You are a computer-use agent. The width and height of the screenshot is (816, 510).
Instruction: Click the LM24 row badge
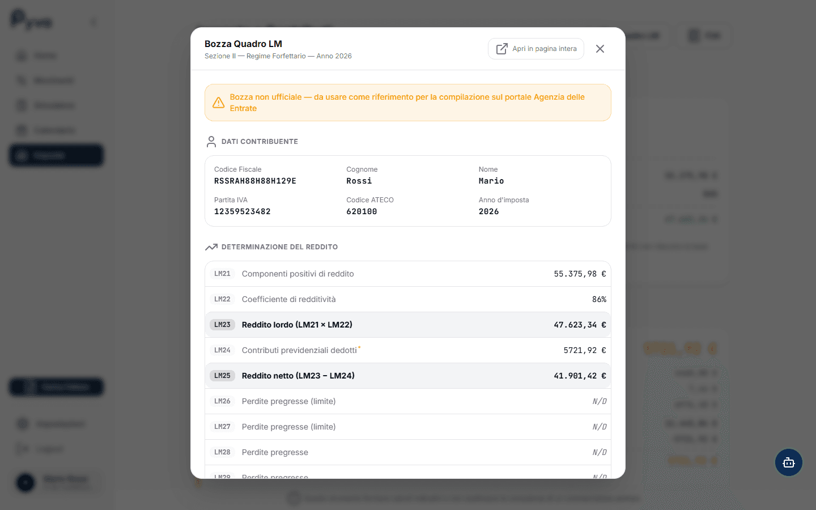click(x=222, y=350)
